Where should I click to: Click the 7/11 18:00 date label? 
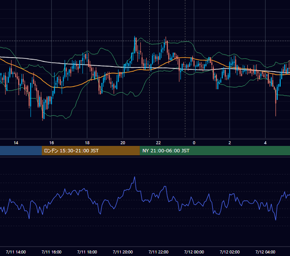[x=87, y=252]
